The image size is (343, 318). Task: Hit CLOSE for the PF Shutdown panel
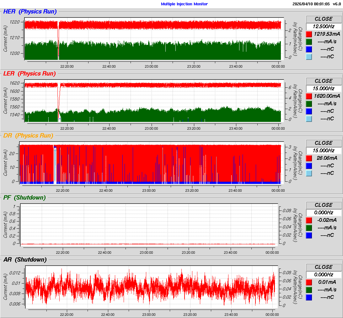pyautogui.click(x=324, y=205)
